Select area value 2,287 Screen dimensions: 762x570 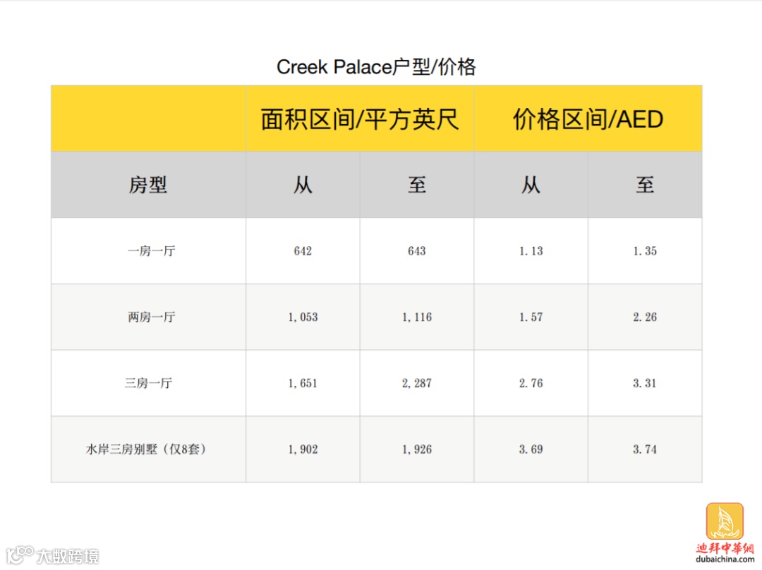coord(417,383)
